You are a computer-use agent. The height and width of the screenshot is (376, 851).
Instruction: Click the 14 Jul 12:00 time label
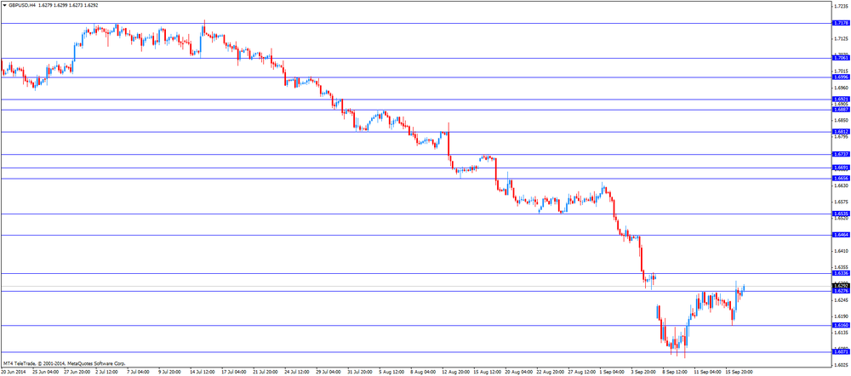[x=204, y=373]
